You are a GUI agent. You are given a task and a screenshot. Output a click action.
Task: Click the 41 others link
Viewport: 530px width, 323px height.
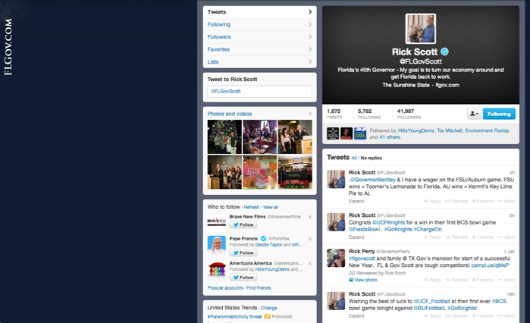[390, 137]
